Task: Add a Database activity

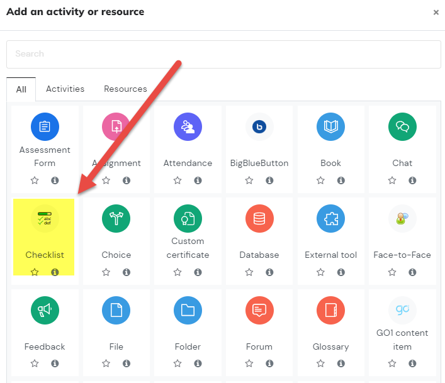Action: point(259,219)
